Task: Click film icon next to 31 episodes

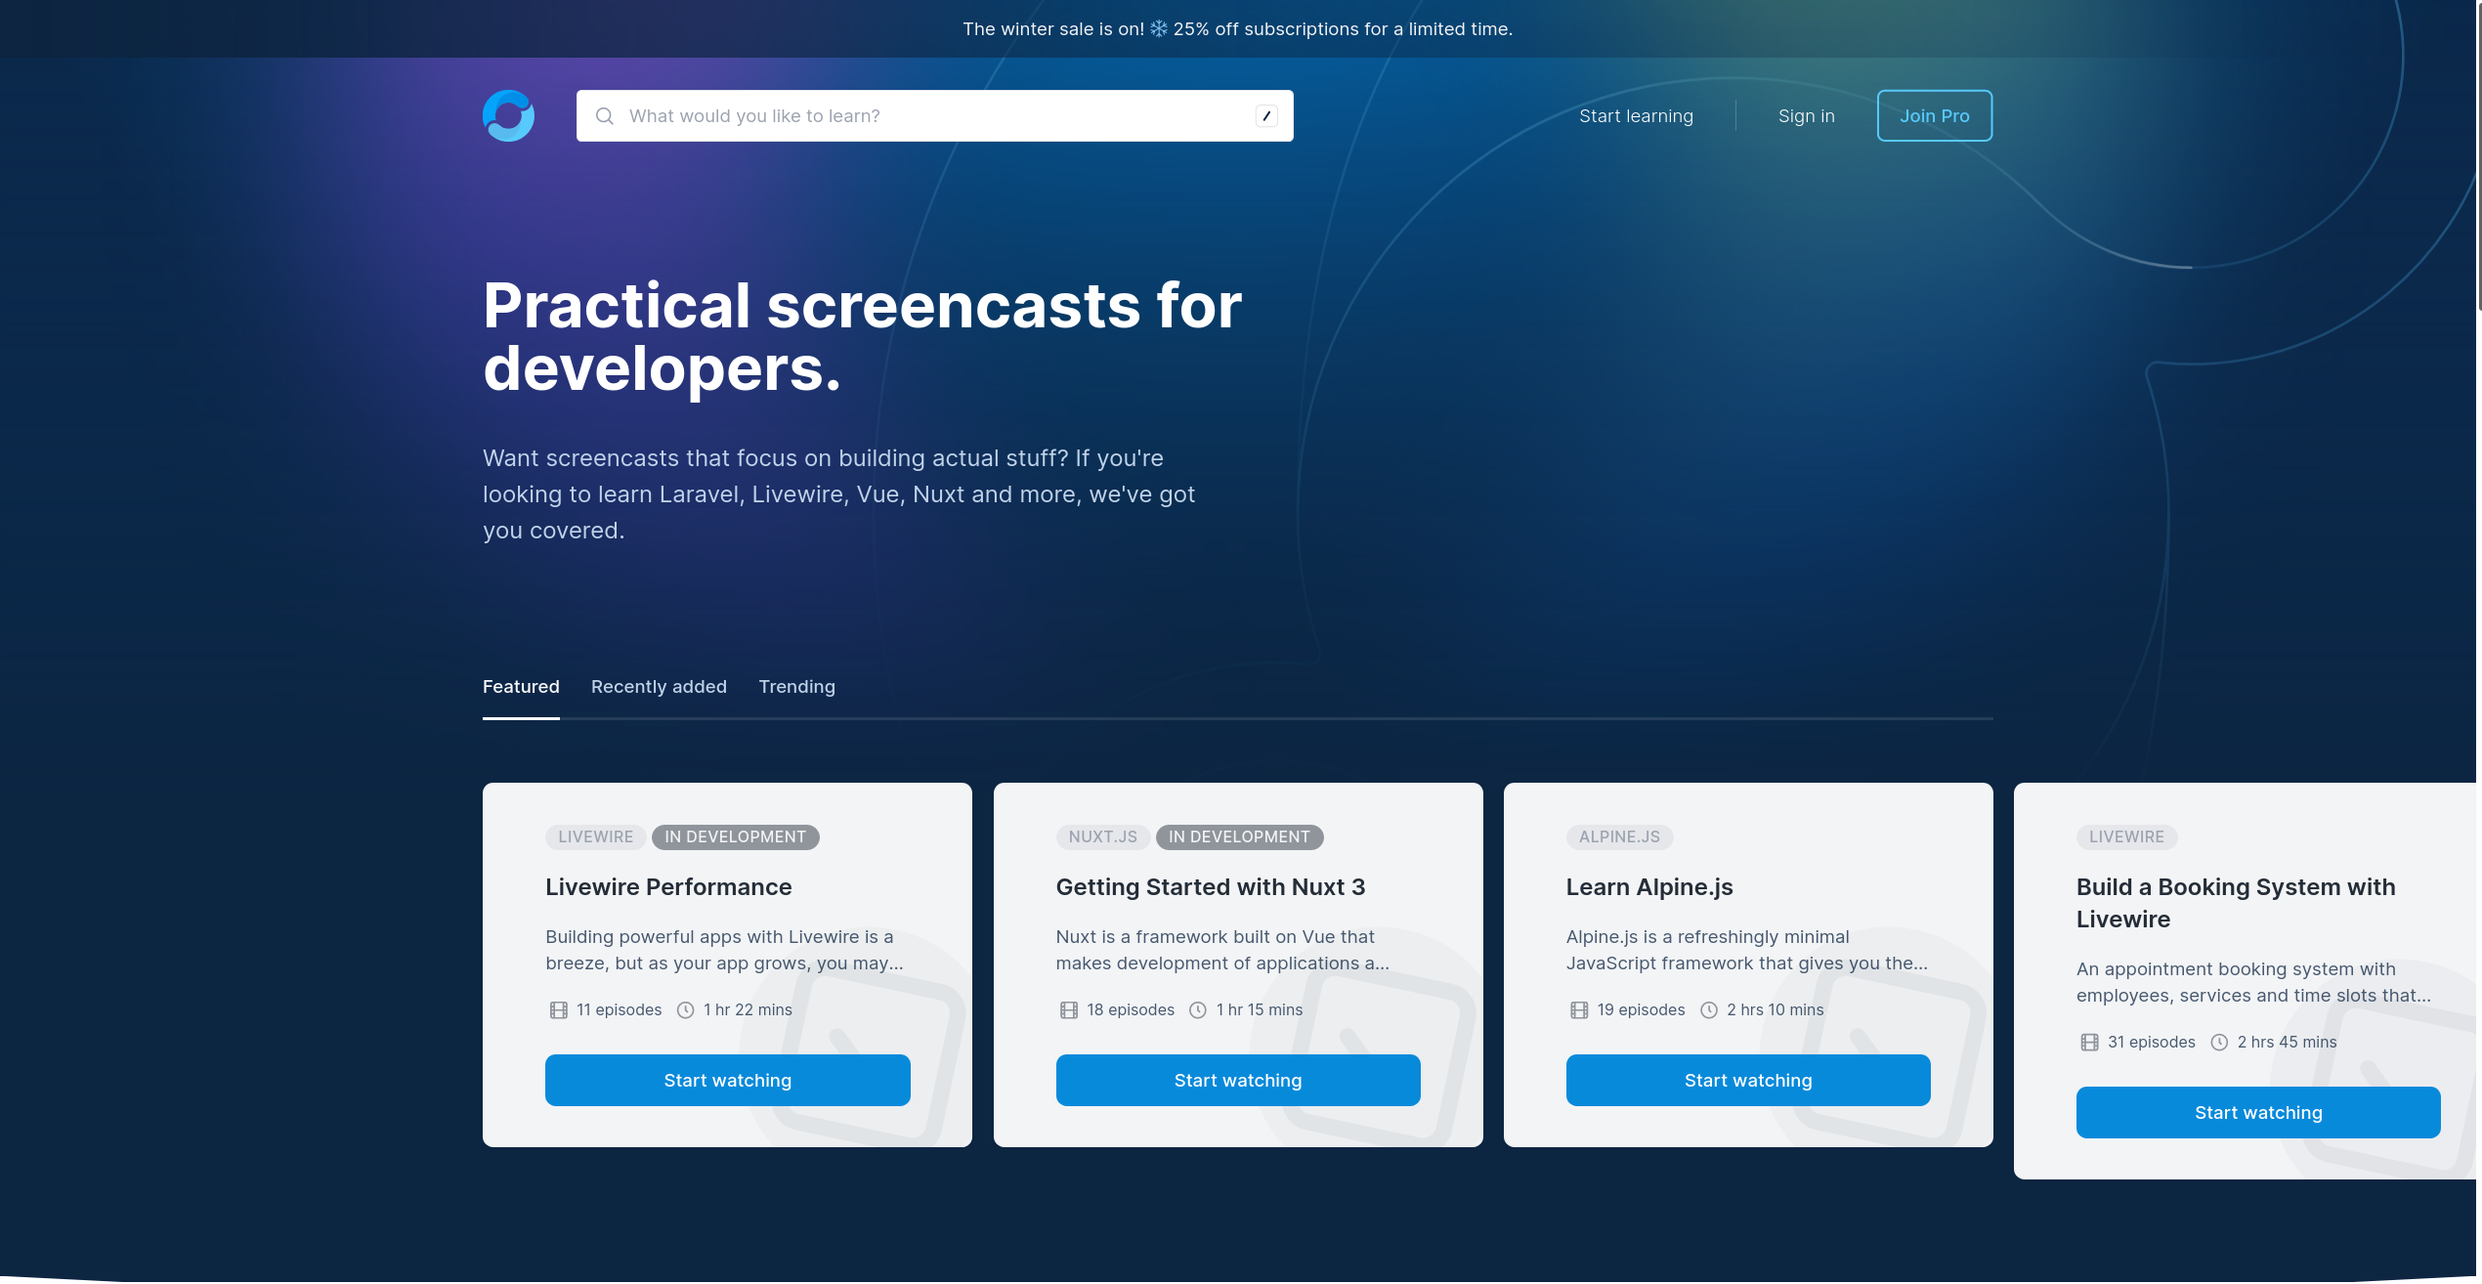Action: point(2089,1043)
